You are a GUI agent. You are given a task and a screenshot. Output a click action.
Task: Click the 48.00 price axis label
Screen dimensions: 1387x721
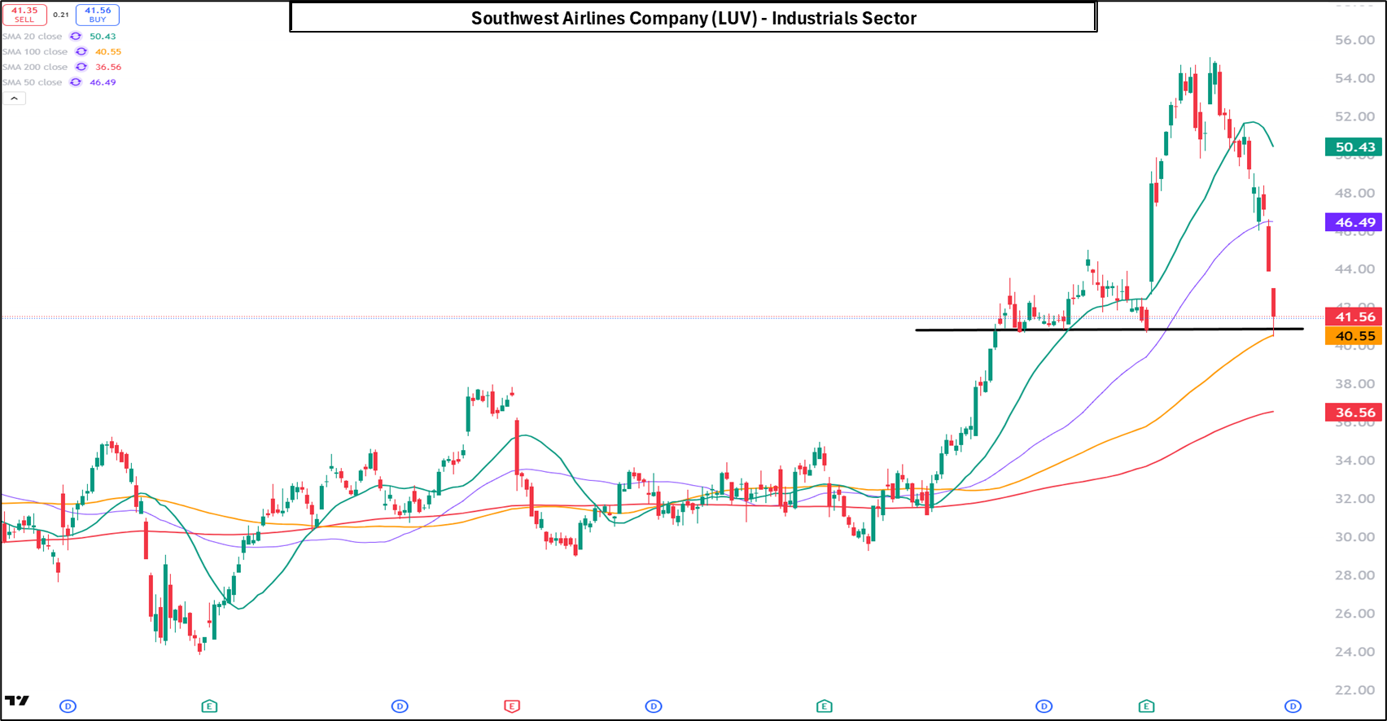coord(1354,193)
